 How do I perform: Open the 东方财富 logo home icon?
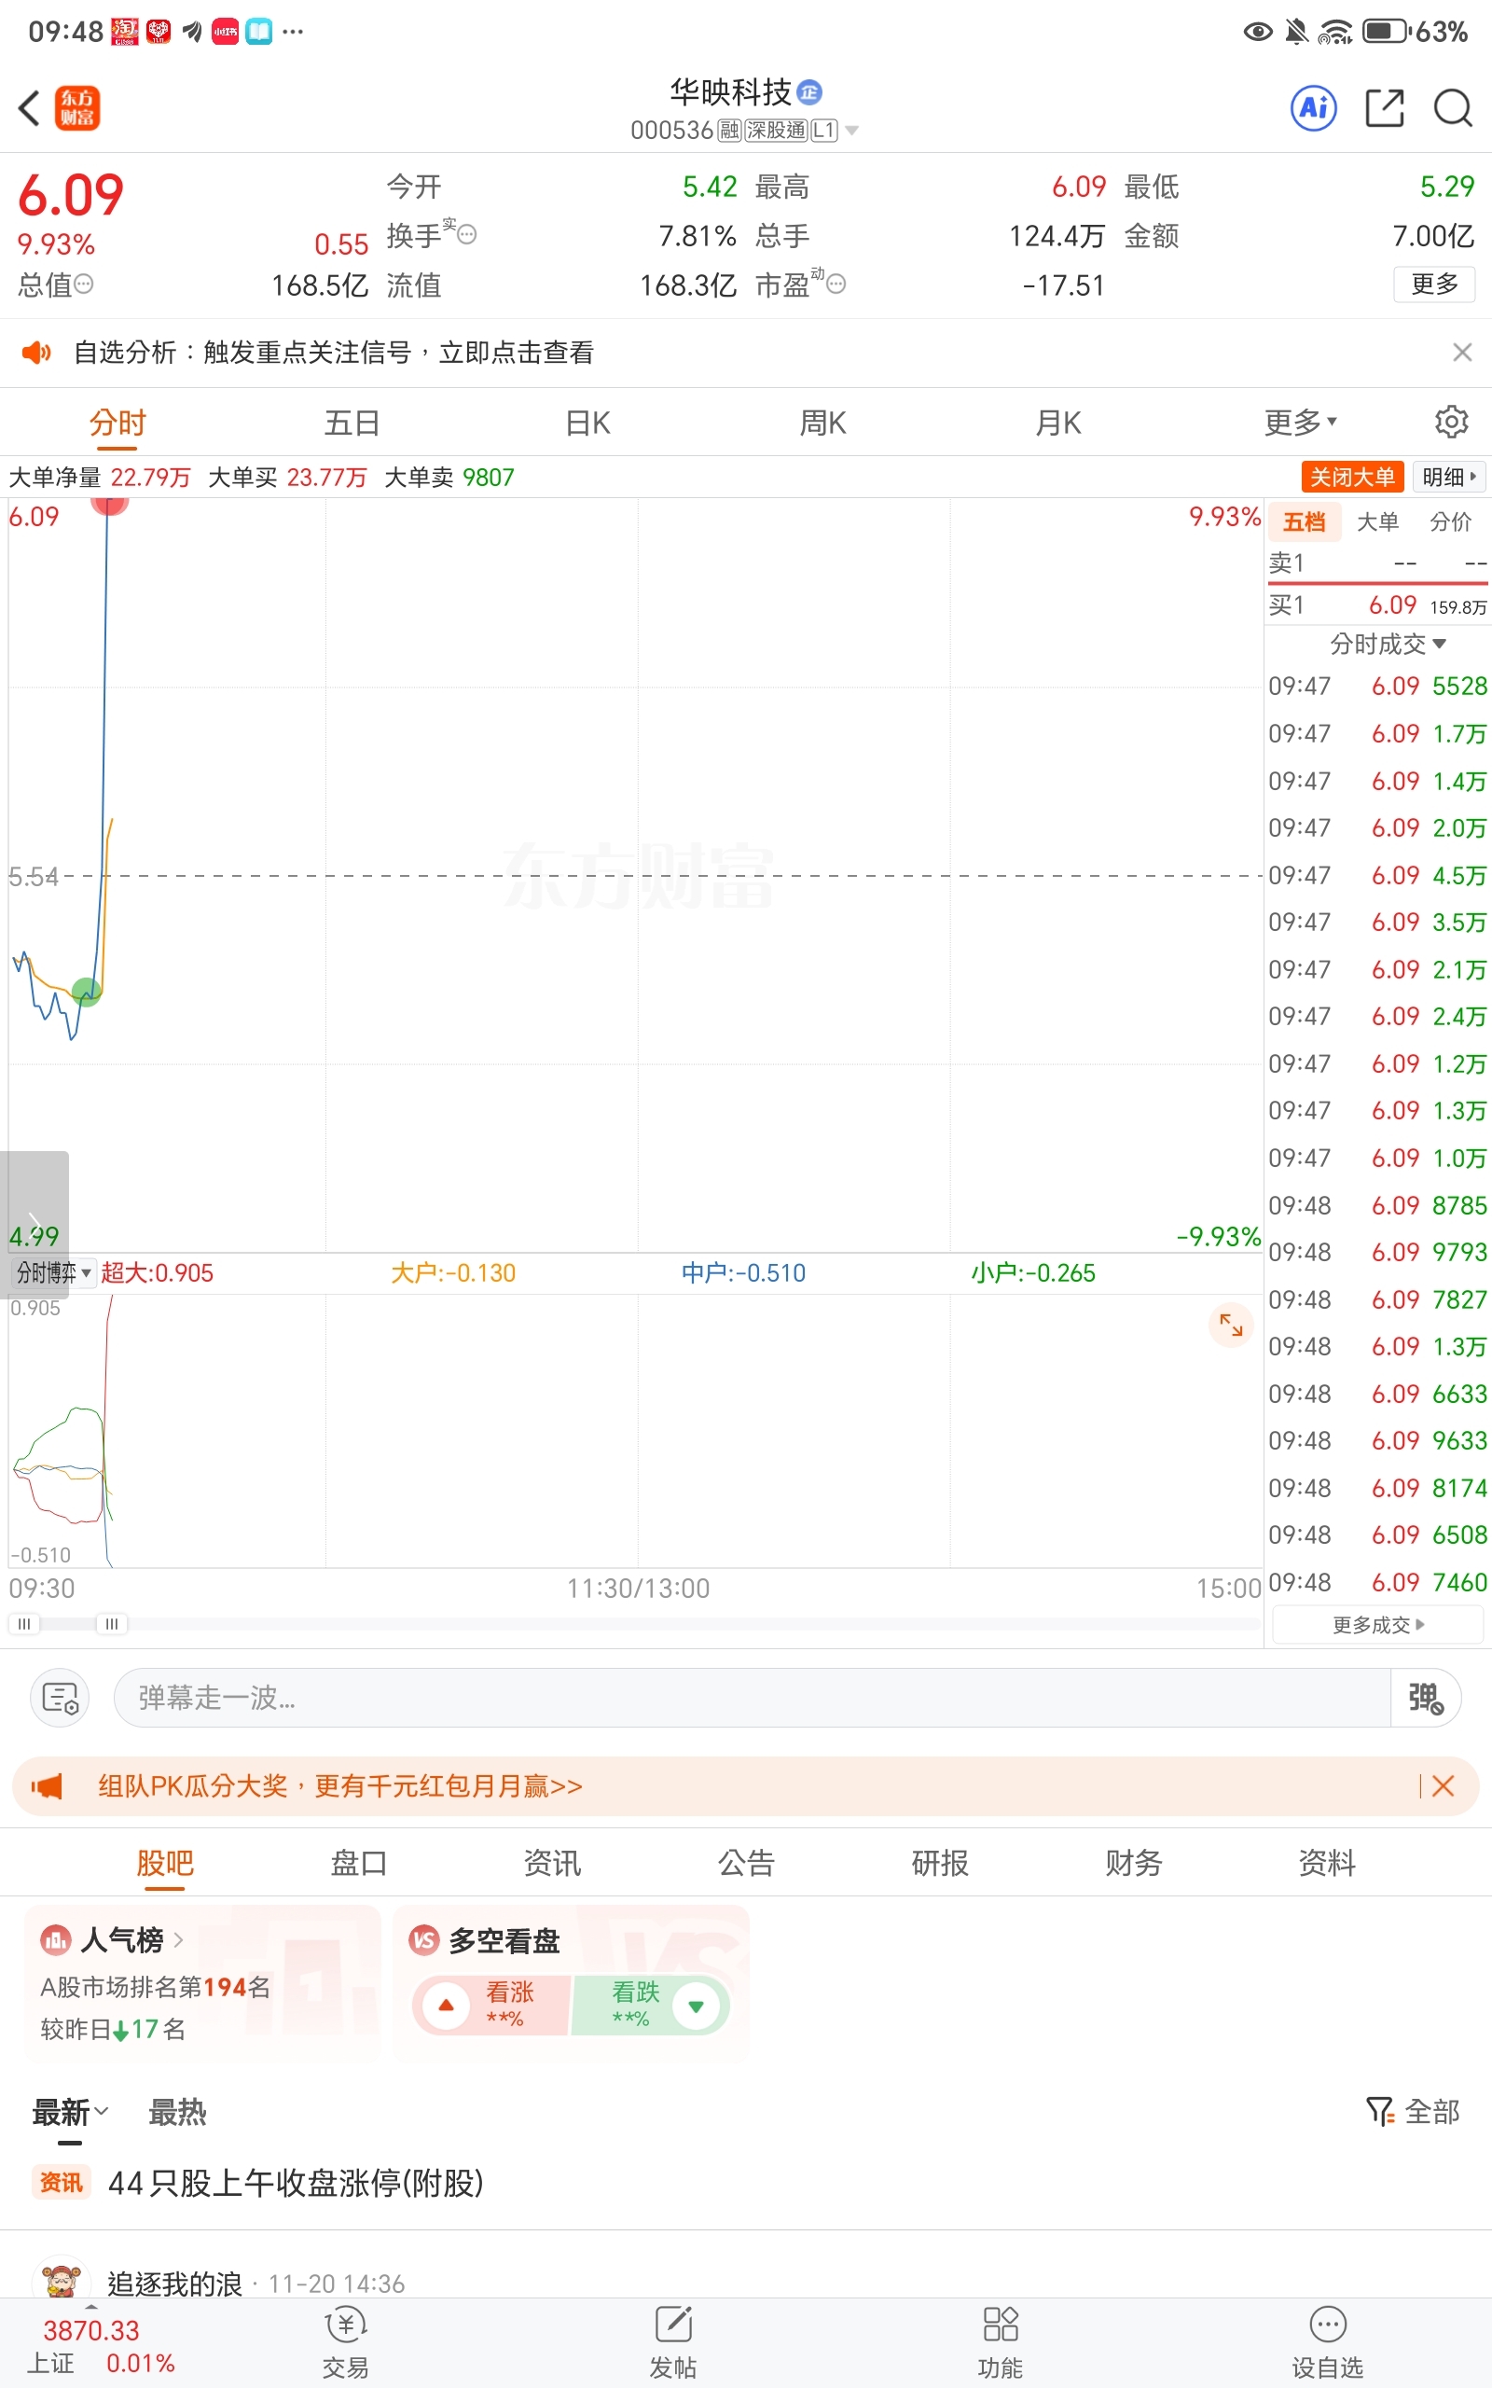click(x=77, y=108)
